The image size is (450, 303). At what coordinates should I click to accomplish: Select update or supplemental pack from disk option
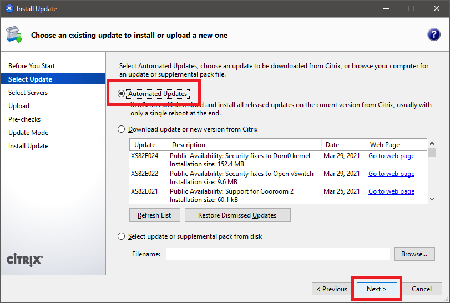(x=122, y=236)
